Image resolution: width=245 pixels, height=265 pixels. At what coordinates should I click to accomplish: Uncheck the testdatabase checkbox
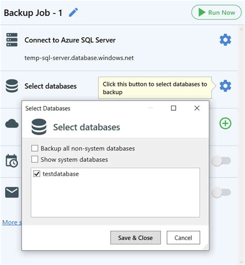[37, 174]
